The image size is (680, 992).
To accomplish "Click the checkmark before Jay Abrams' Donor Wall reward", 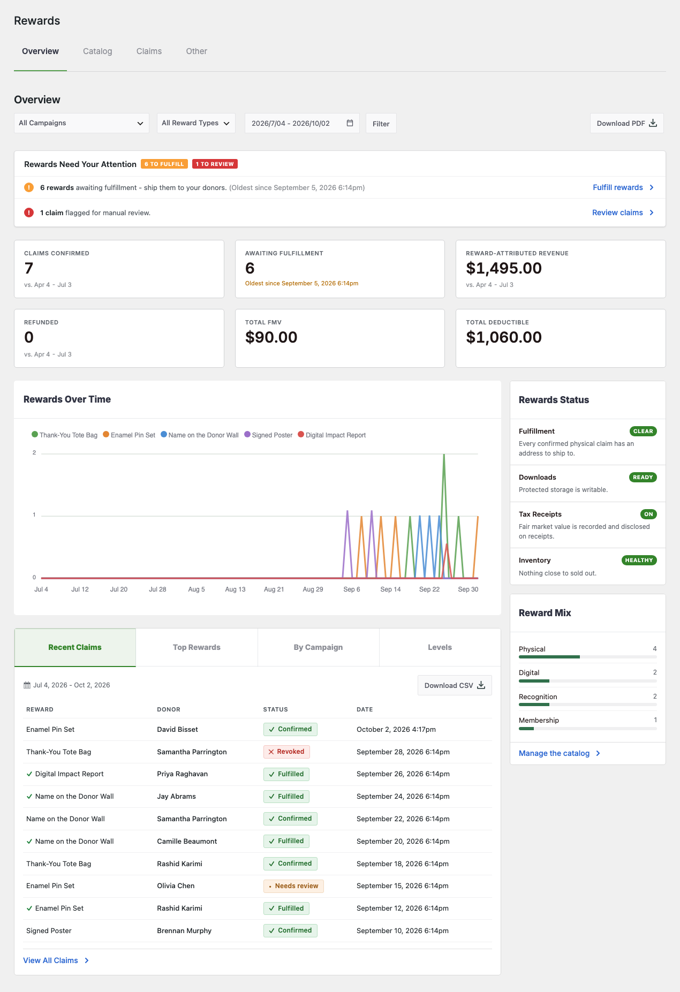I will pos(29,797).
